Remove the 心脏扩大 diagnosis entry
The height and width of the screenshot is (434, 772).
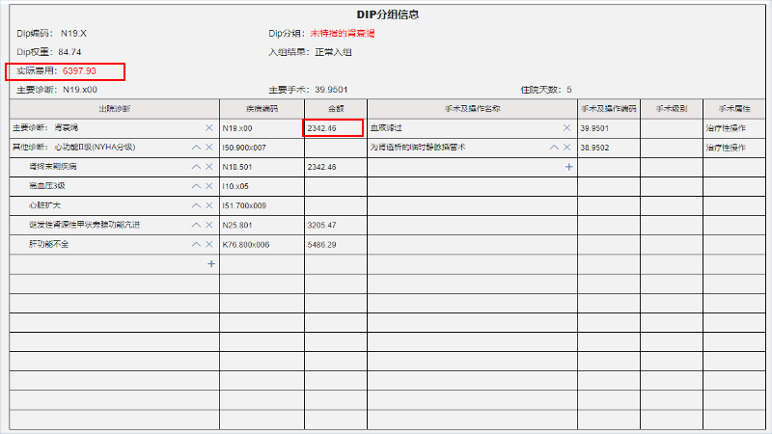(209, 205)
